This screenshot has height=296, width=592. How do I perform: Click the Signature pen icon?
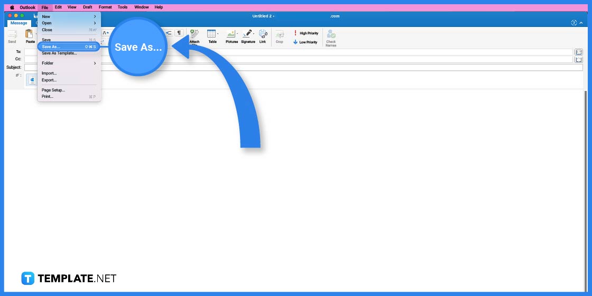pyautogui.click(x=247, y=34)
